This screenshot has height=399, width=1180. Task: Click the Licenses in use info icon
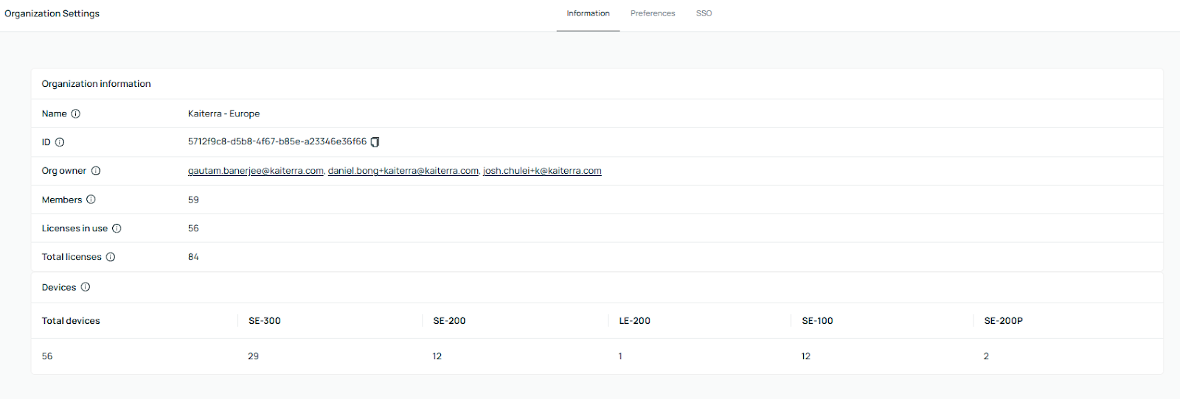[x=117, y=228]
